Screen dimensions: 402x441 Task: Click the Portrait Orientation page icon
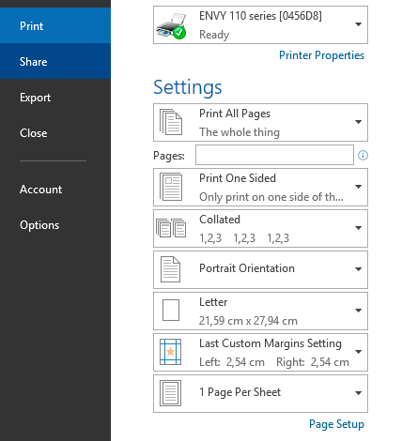tap(171, 269)
